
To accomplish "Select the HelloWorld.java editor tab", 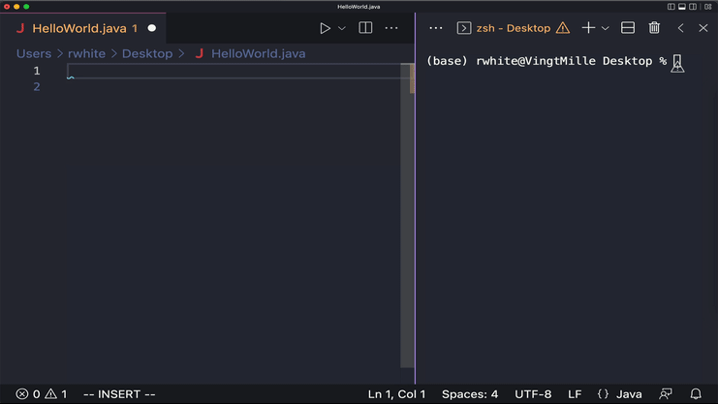I will pos(84,28).
